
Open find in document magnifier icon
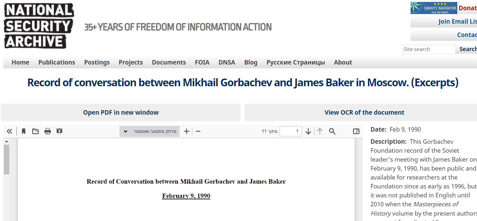point(332,131)
